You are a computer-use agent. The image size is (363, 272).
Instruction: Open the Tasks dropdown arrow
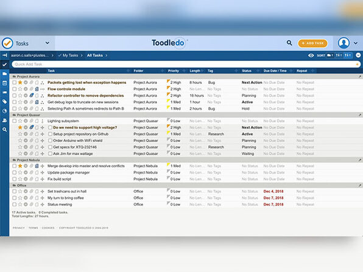click(48, 43)
